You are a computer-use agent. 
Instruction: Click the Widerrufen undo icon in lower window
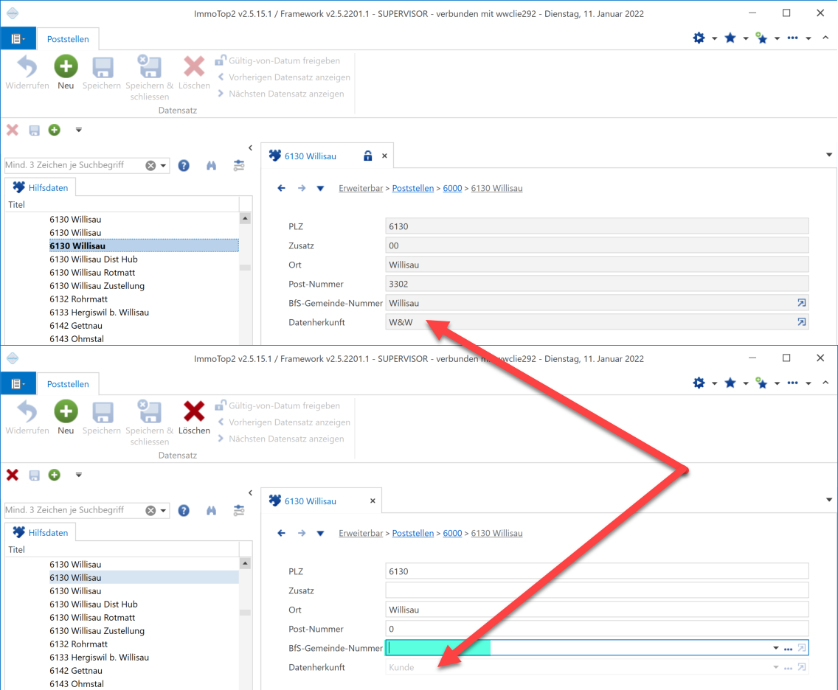pyautogui.click(x=27, y=411)
